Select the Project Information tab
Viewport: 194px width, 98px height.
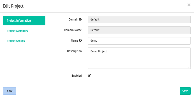pos(24,21)
